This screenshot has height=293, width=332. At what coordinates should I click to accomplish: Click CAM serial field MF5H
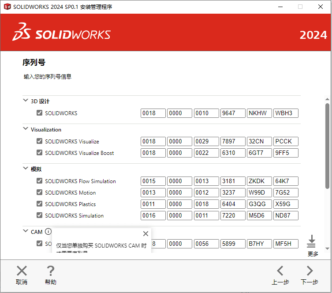(x=286, y=244)
